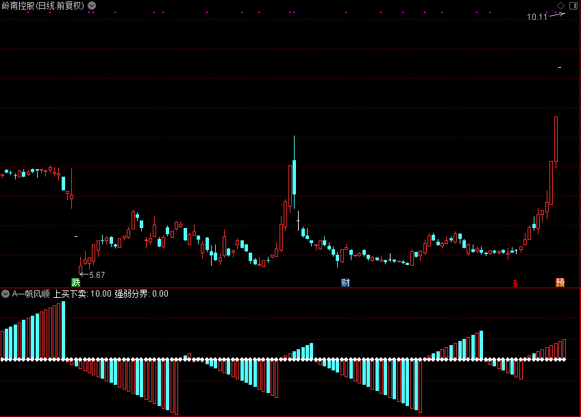Screen dimensions: 581x417
Task: Click the A一帆风顺 indicator name
Action: (31, 294)
